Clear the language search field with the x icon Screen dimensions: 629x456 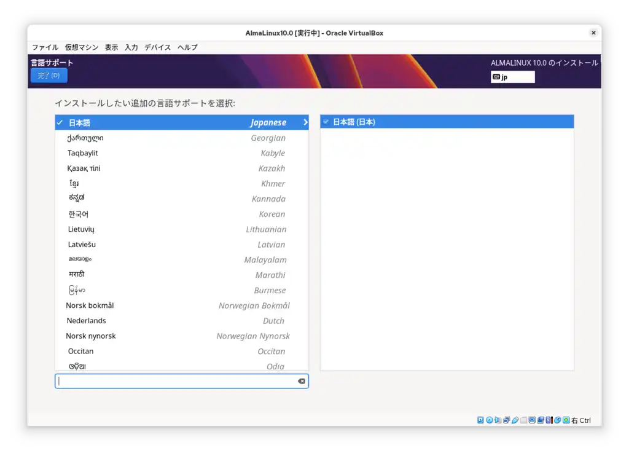click(x=301, y=381)
